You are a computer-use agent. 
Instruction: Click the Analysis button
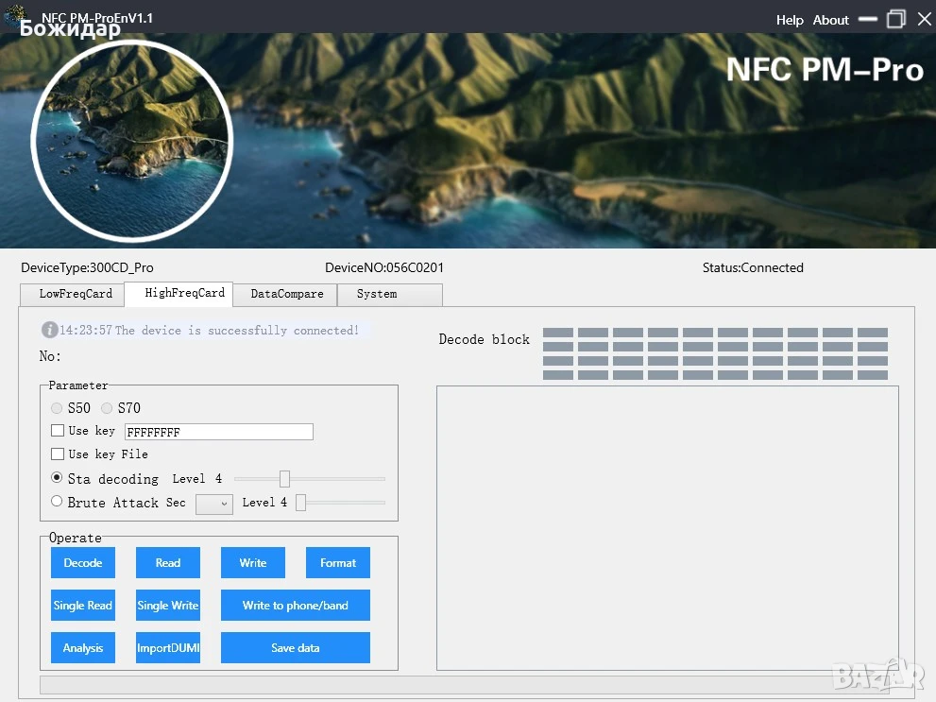[x=83, y=648]
